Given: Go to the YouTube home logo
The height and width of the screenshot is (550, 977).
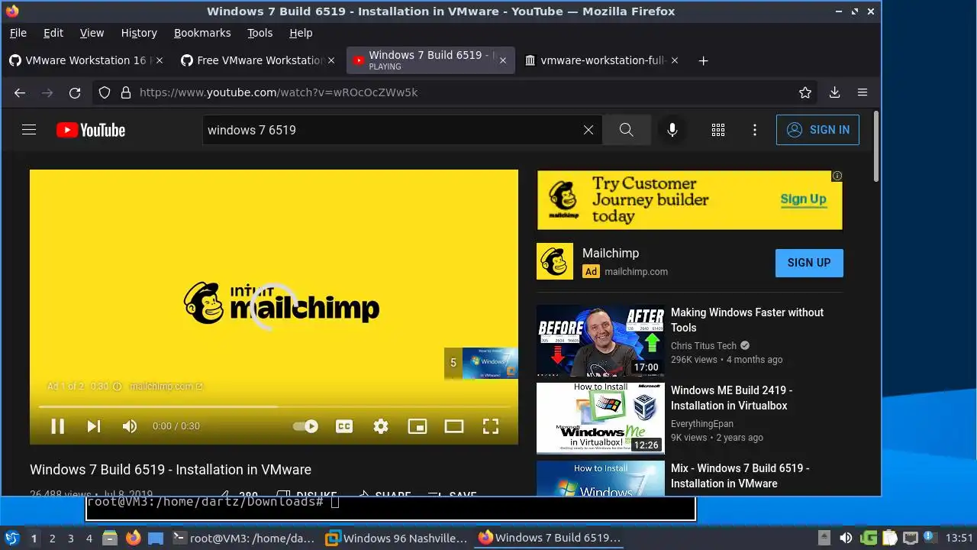Looking at the screenshot, I should click(x=91, y=130).
